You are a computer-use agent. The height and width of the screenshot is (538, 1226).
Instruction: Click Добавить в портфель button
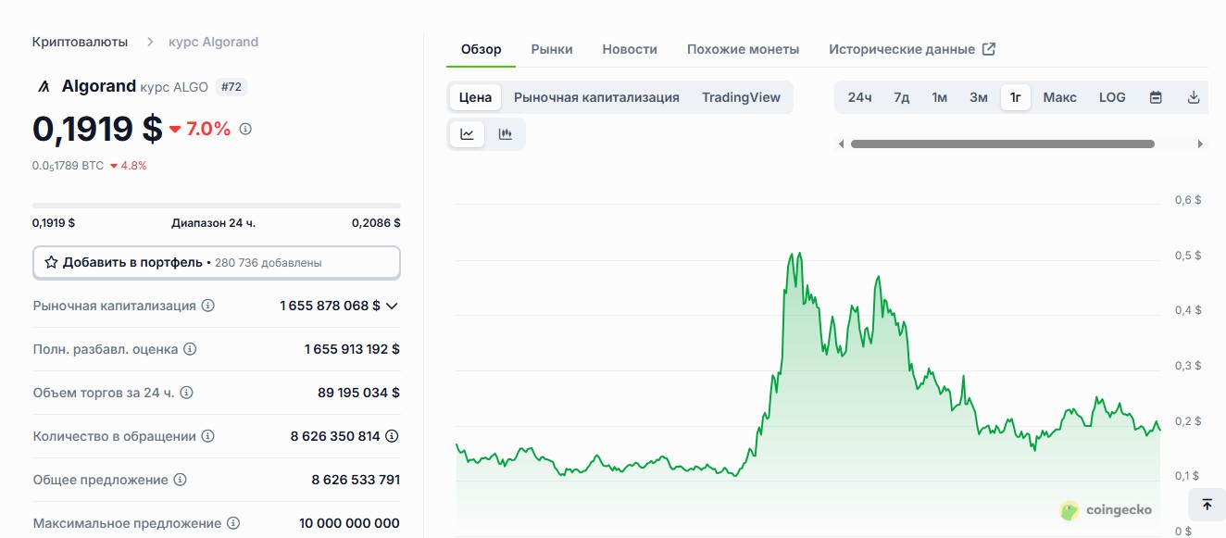[217, 262]
